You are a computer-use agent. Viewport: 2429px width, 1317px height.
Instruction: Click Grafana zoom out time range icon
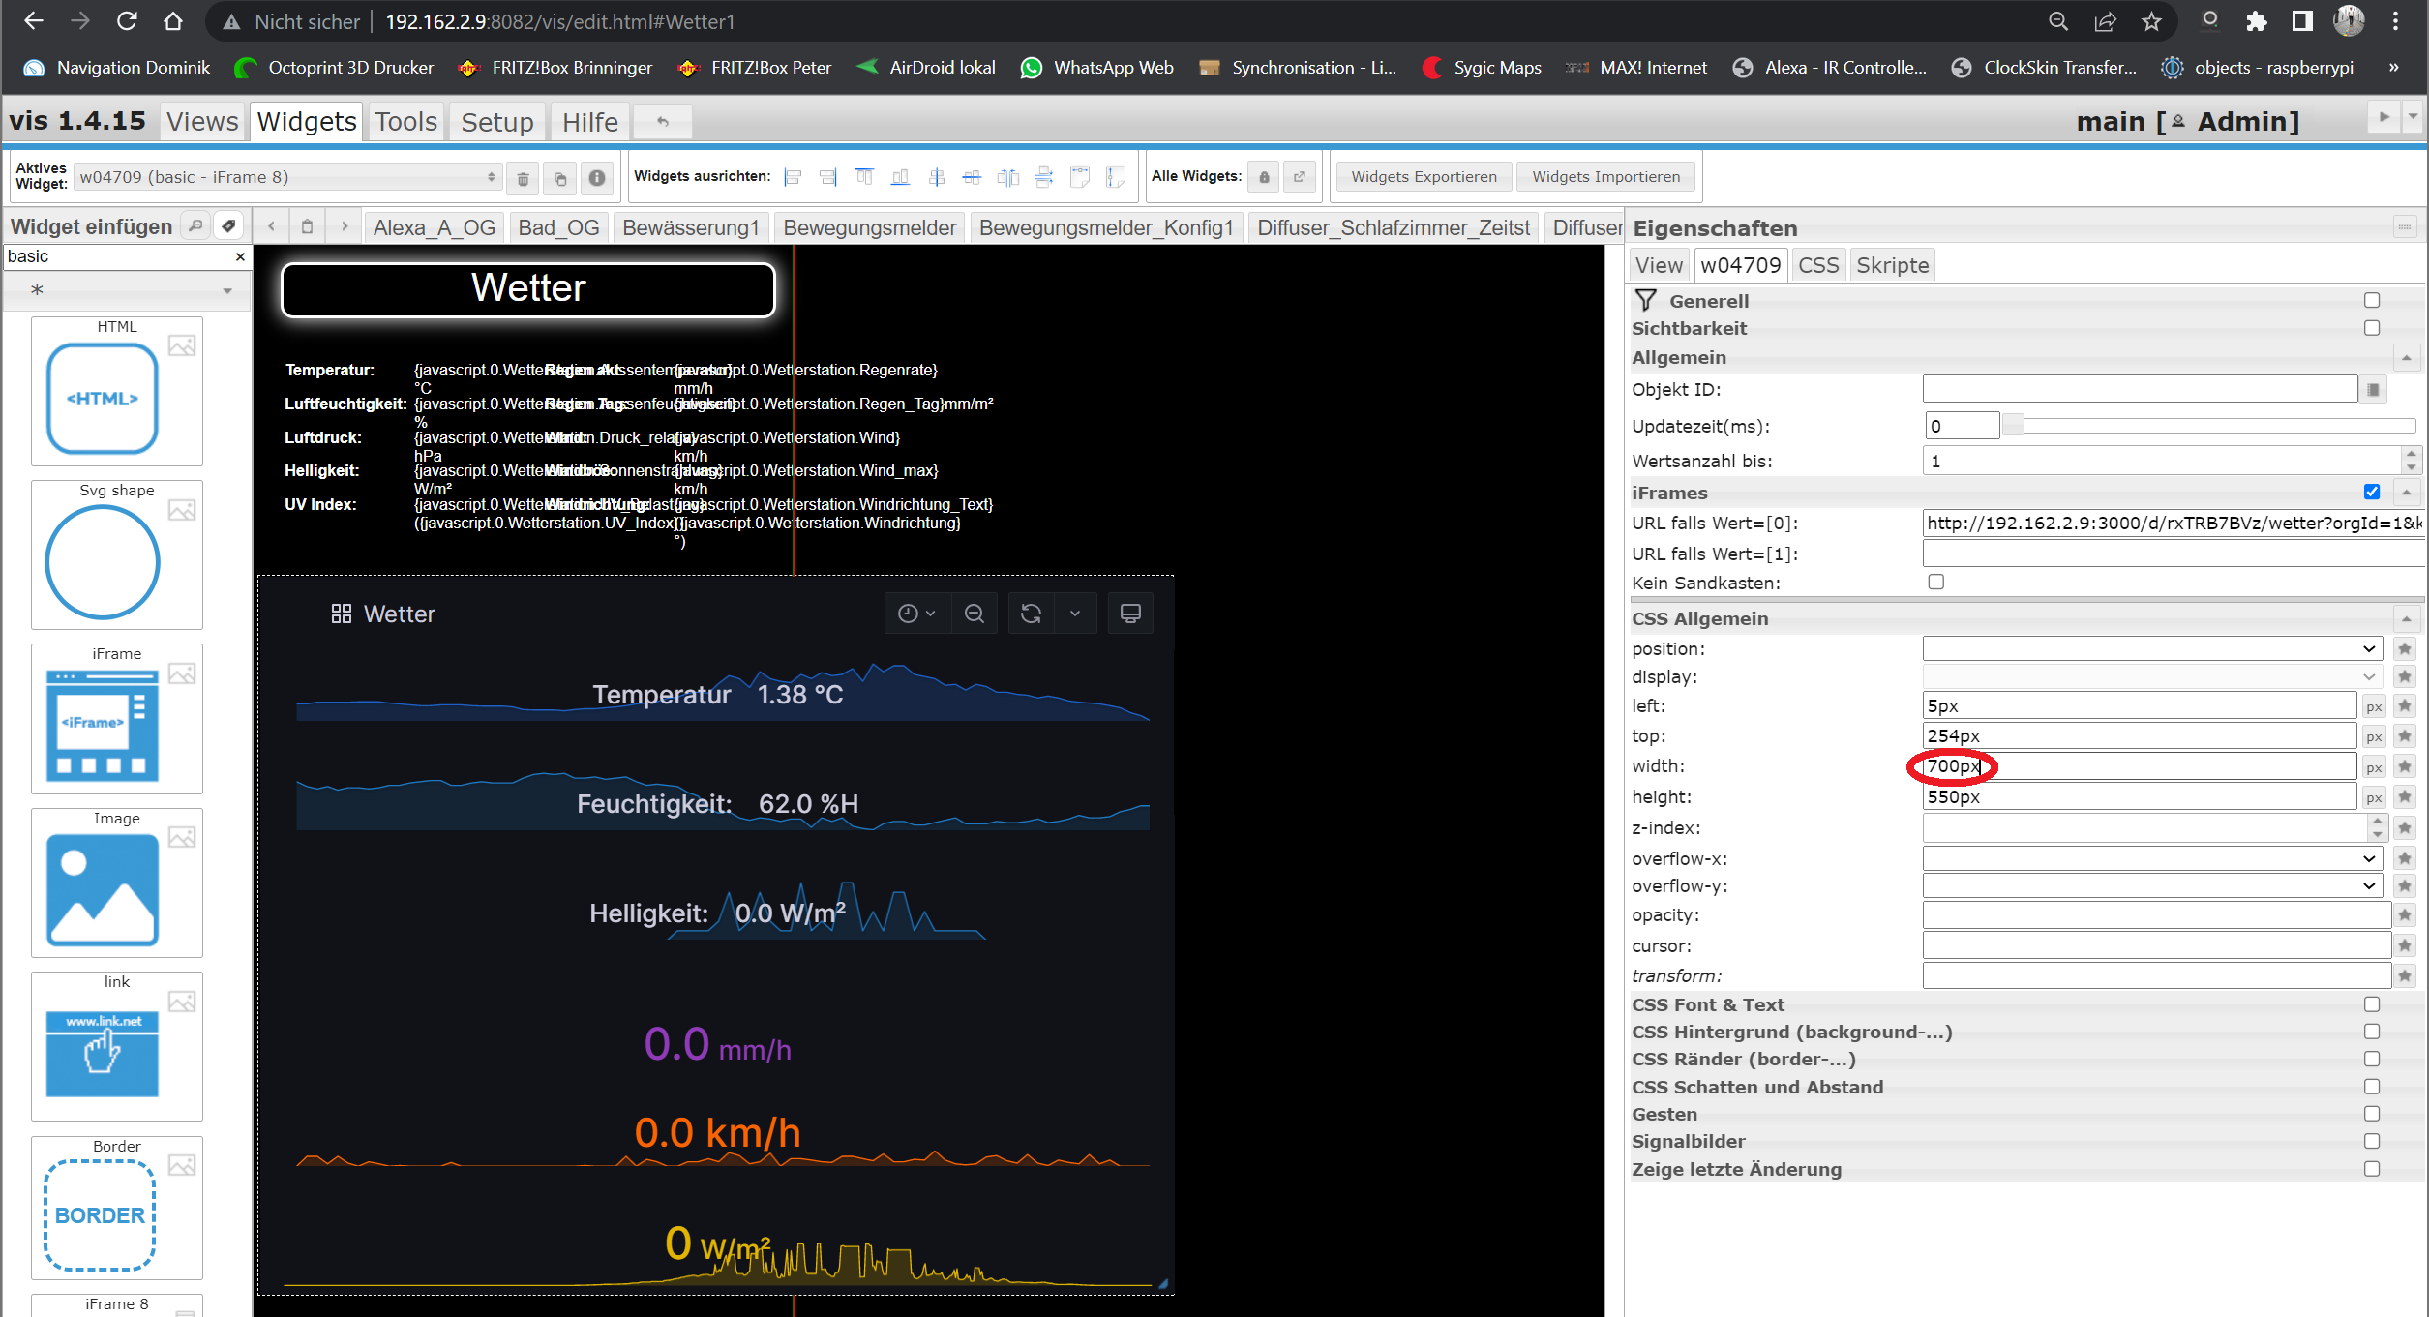(975, 614)
